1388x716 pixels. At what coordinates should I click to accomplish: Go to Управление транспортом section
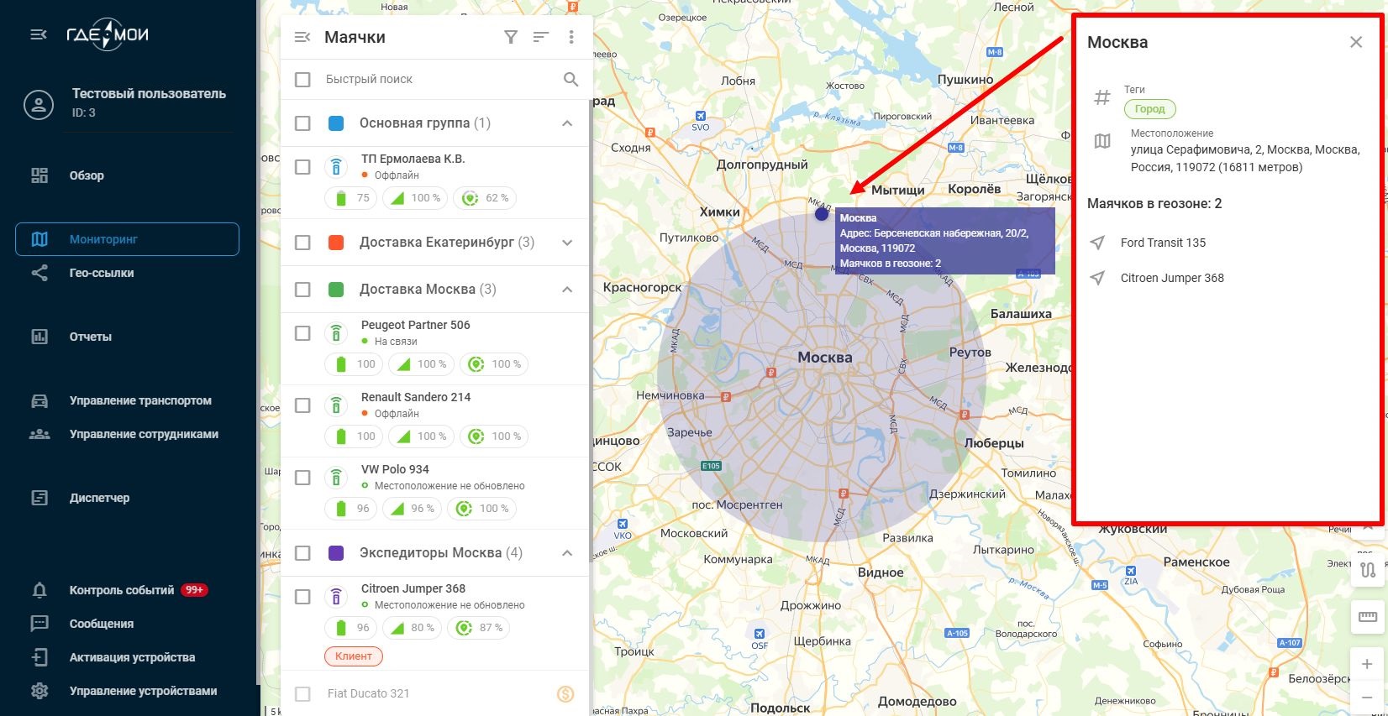point(139,400)
